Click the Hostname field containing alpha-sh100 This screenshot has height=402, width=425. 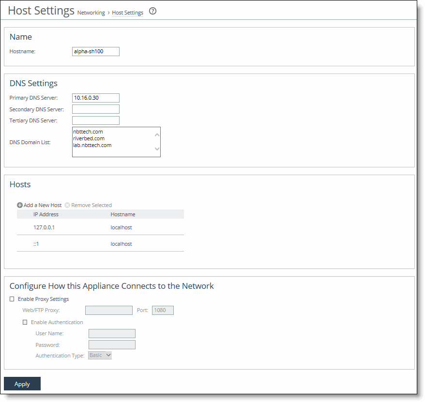click(x=95, y=51)
